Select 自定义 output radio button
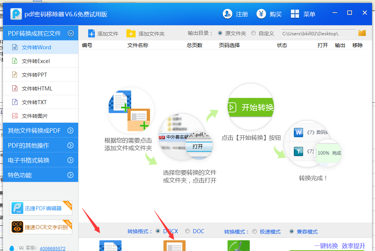The height and width of the screenshot is (251, 375). click(x=253, y=33)
